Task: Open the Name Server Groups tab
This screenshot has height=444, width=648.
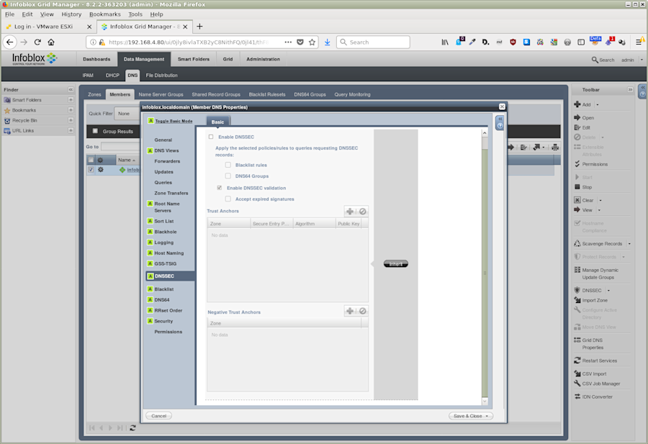Action: point(161,94)
